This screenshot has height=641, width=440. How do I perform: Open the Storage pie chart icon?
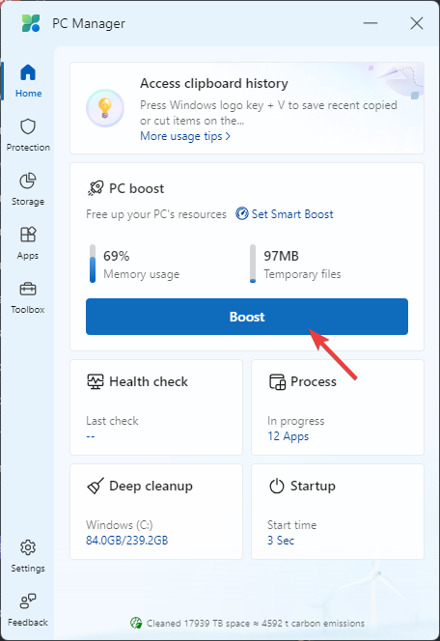click(x=28, y=181)
